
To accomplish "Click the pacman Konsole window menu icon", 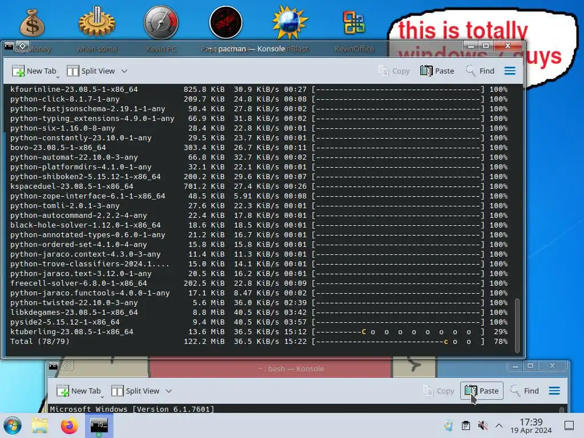I will [x=9, y=46].
